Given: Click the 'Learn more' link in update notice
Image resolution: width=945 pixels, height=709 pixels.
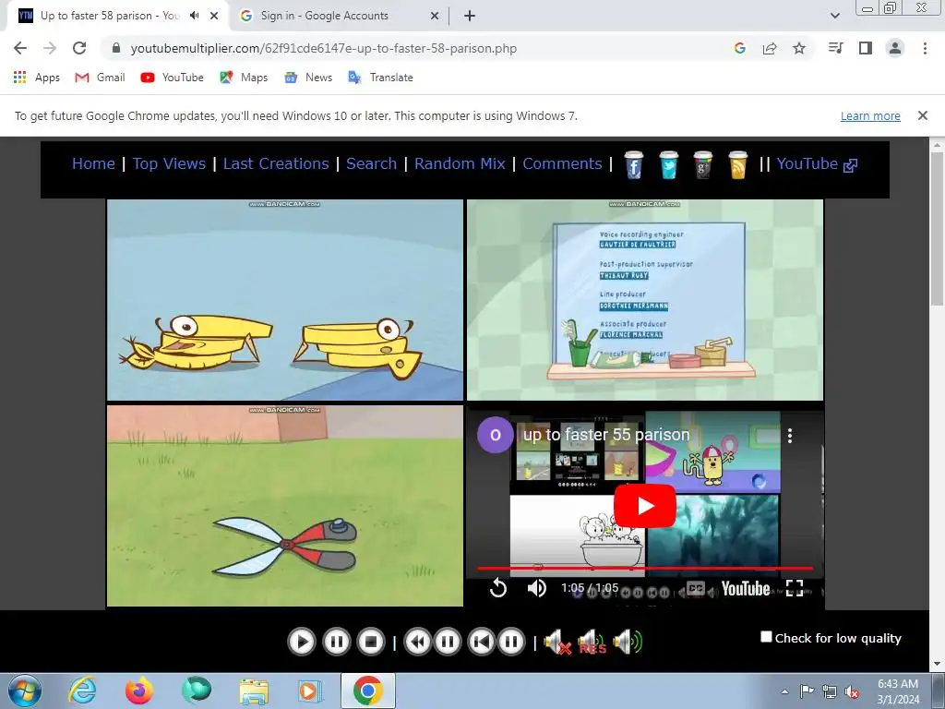Looking at the screenshot, I should [870, 115].
